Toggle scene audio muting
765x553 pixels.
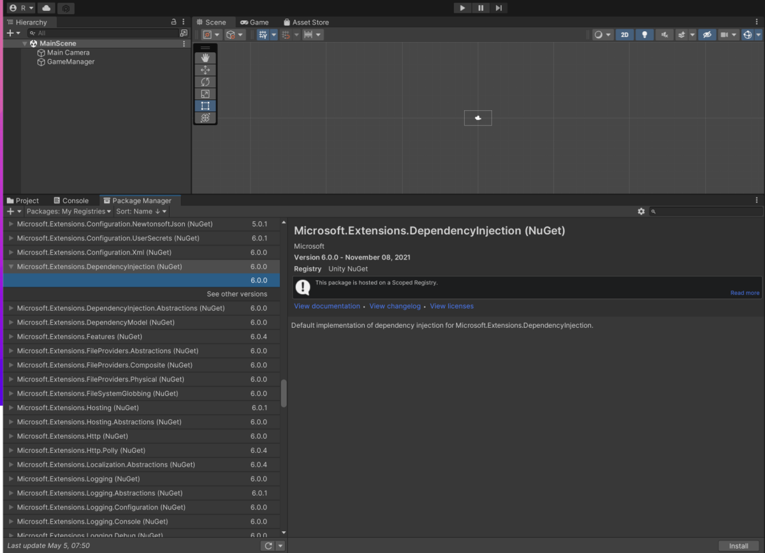665,34
